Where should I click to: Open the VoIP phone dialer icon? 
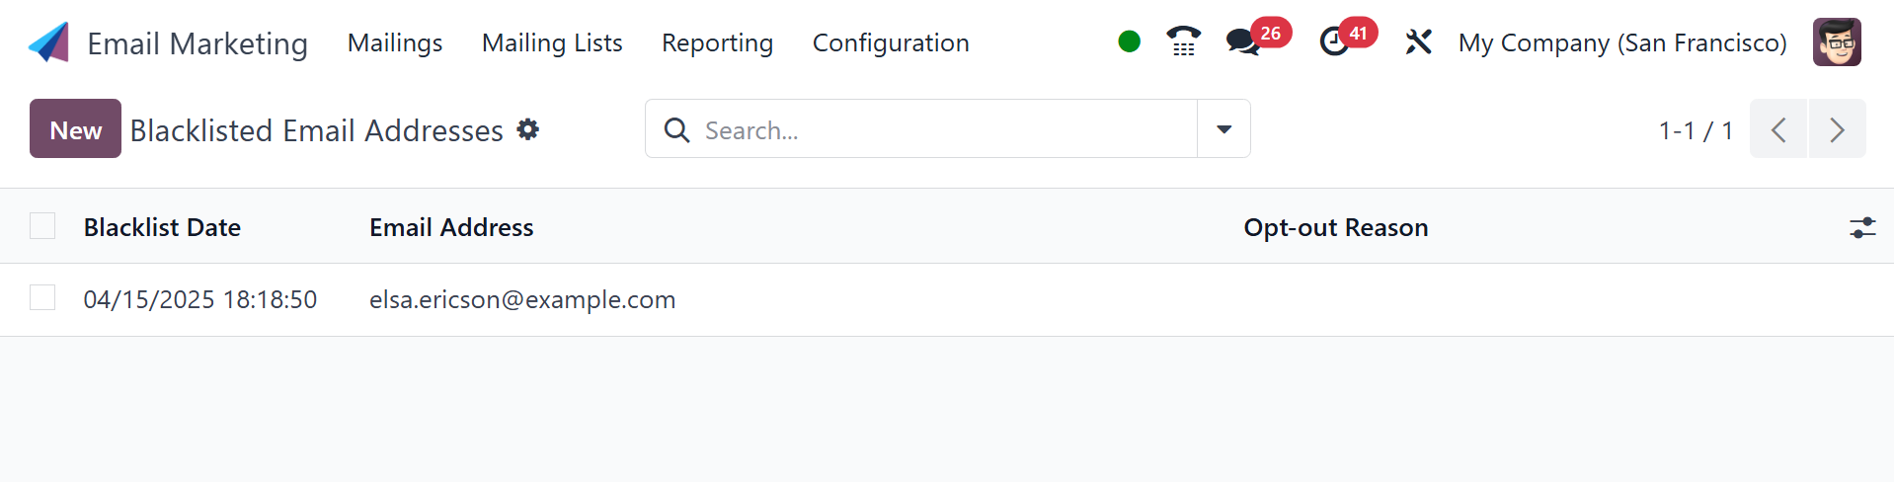click(1183, 41)
